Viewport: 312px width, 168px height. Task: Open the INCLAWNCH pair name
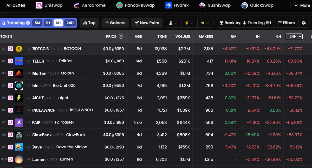coord(62,110)
